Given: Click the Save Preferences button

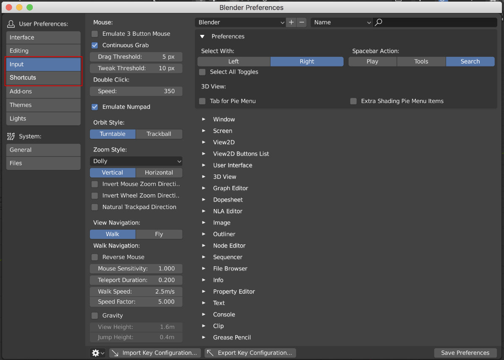Looking at the screenshot, I should click(x=465, y=353).
